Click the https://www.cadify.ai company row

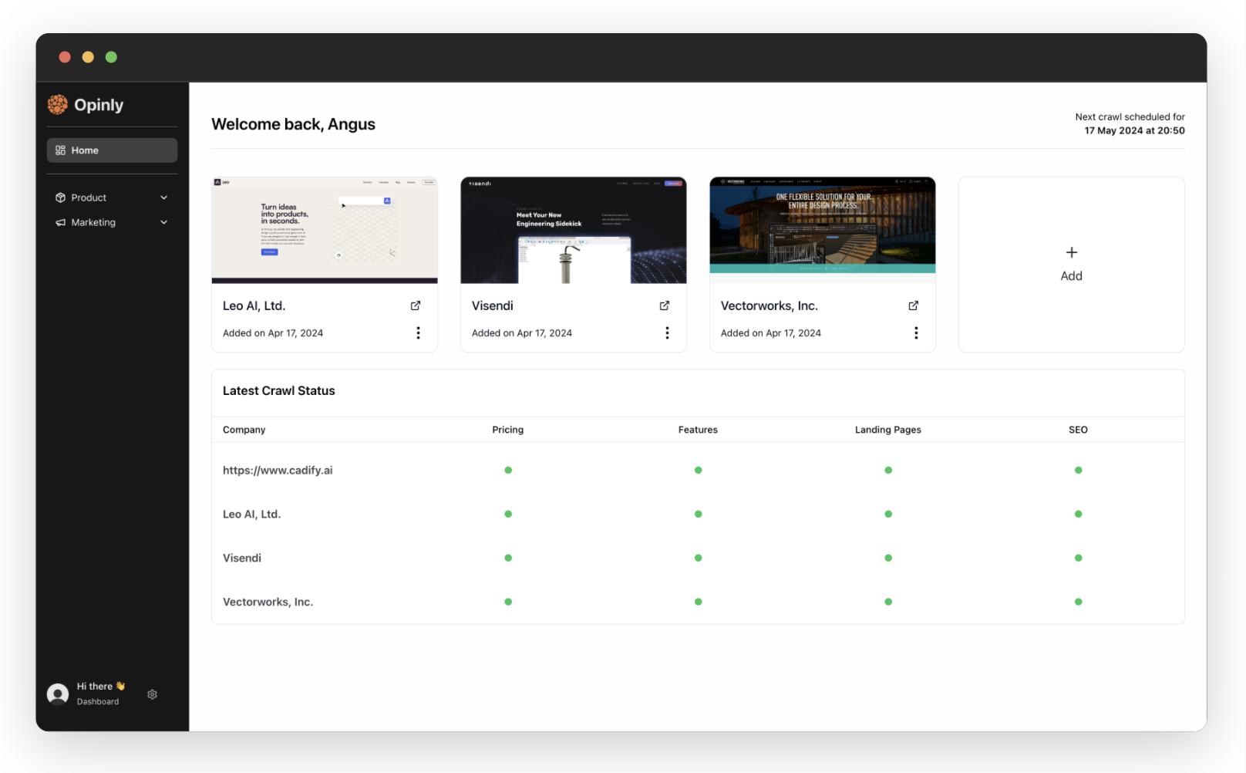tap(278, 470)
